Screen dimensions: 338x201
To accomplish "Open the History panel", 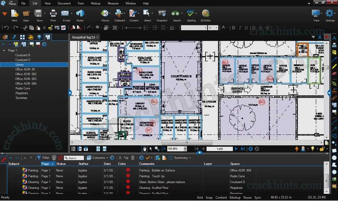I will point(105,15).
